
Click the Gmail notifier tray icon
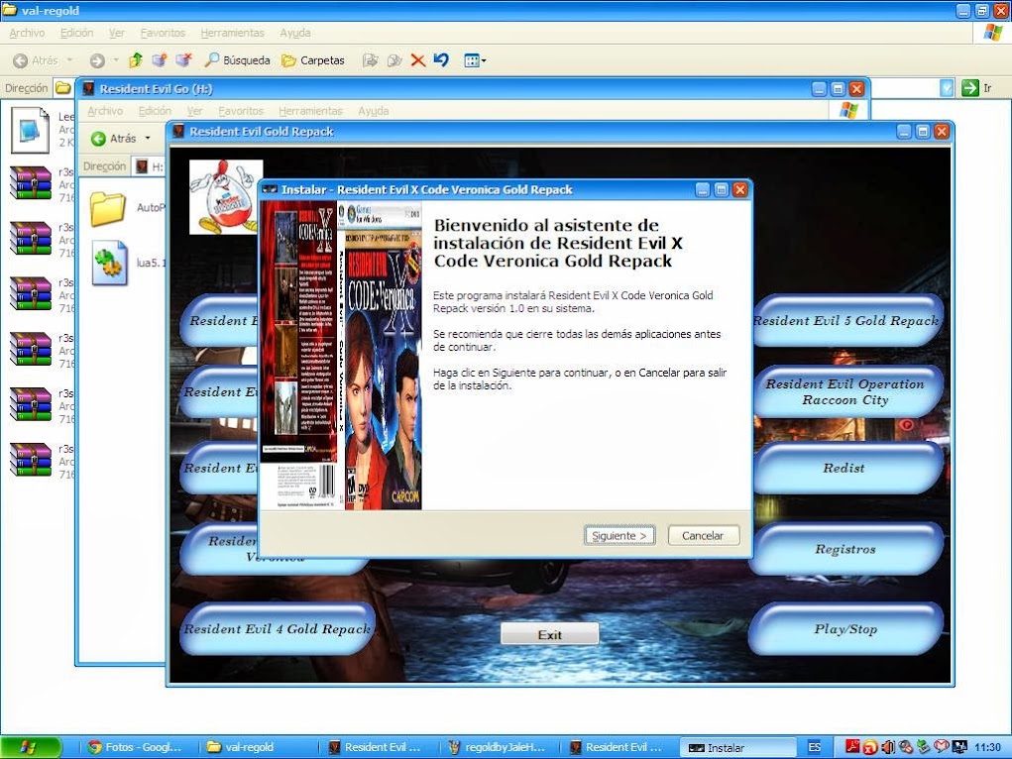point(941,747)
